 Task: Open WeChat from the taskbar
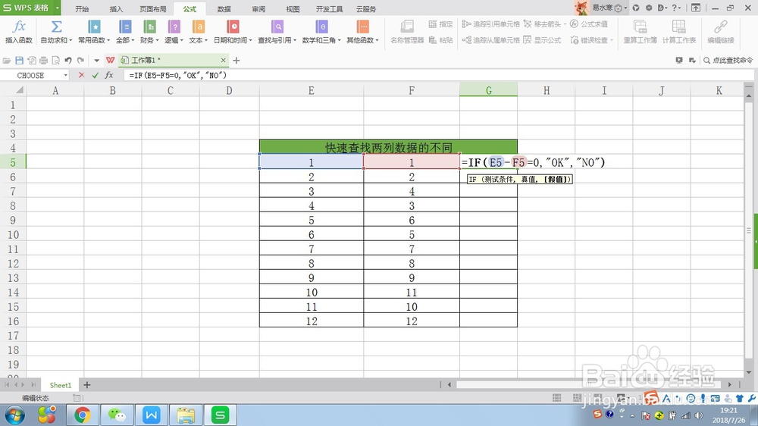[x=117, y=415]
